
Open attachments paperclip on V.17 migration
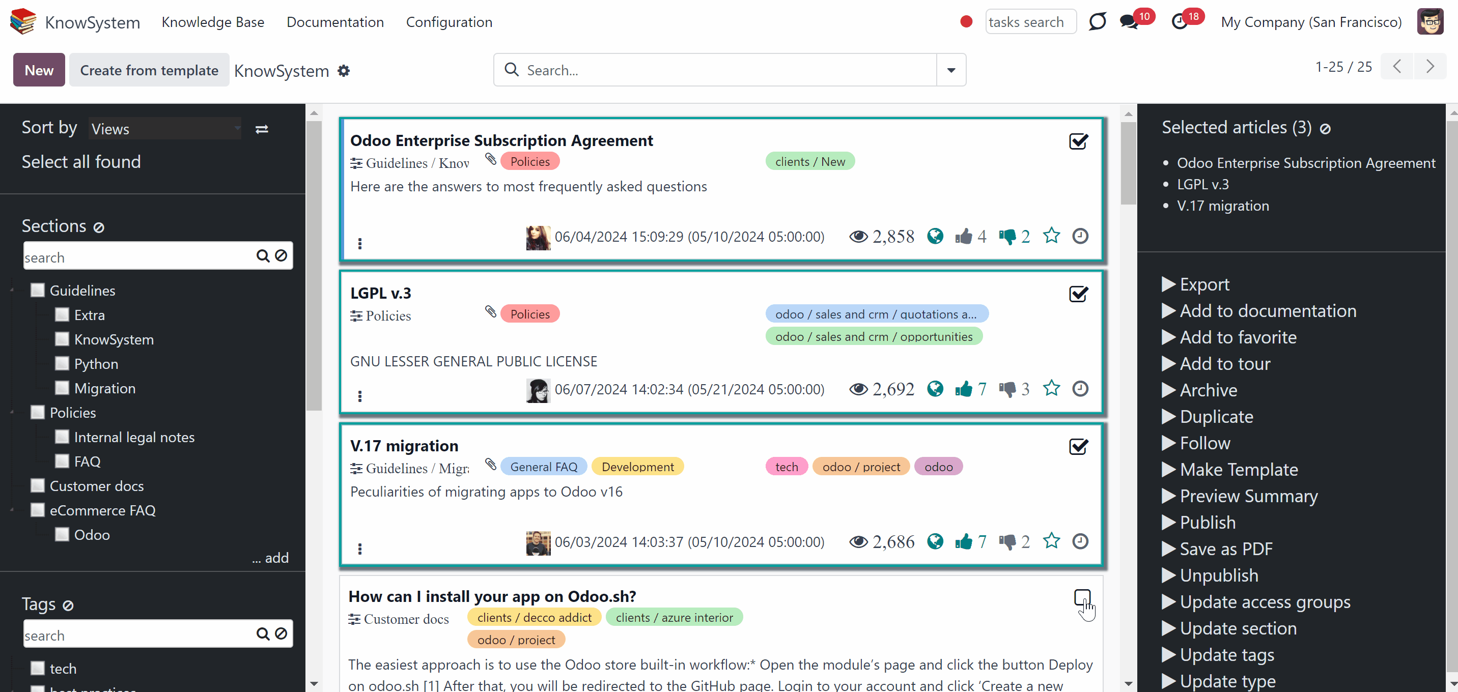(x=491, y=465)
